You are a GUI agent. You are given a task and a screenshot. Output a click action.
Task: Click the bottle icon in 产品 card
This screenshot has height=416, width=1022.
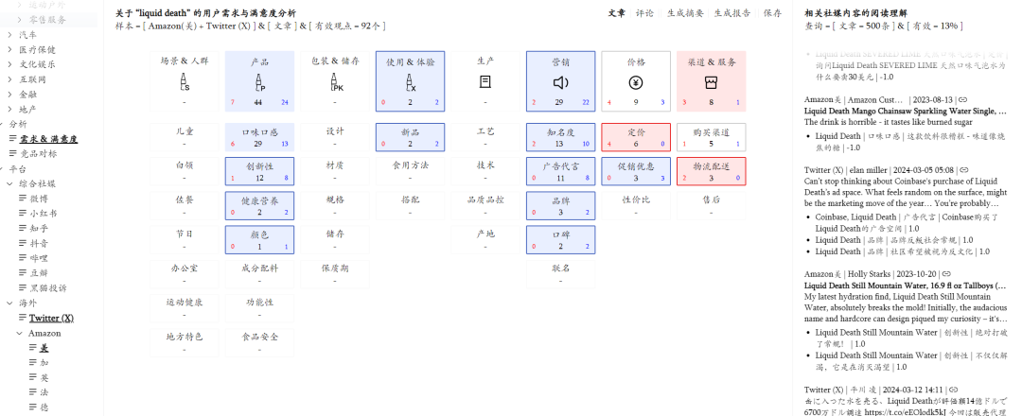(259, 82)
